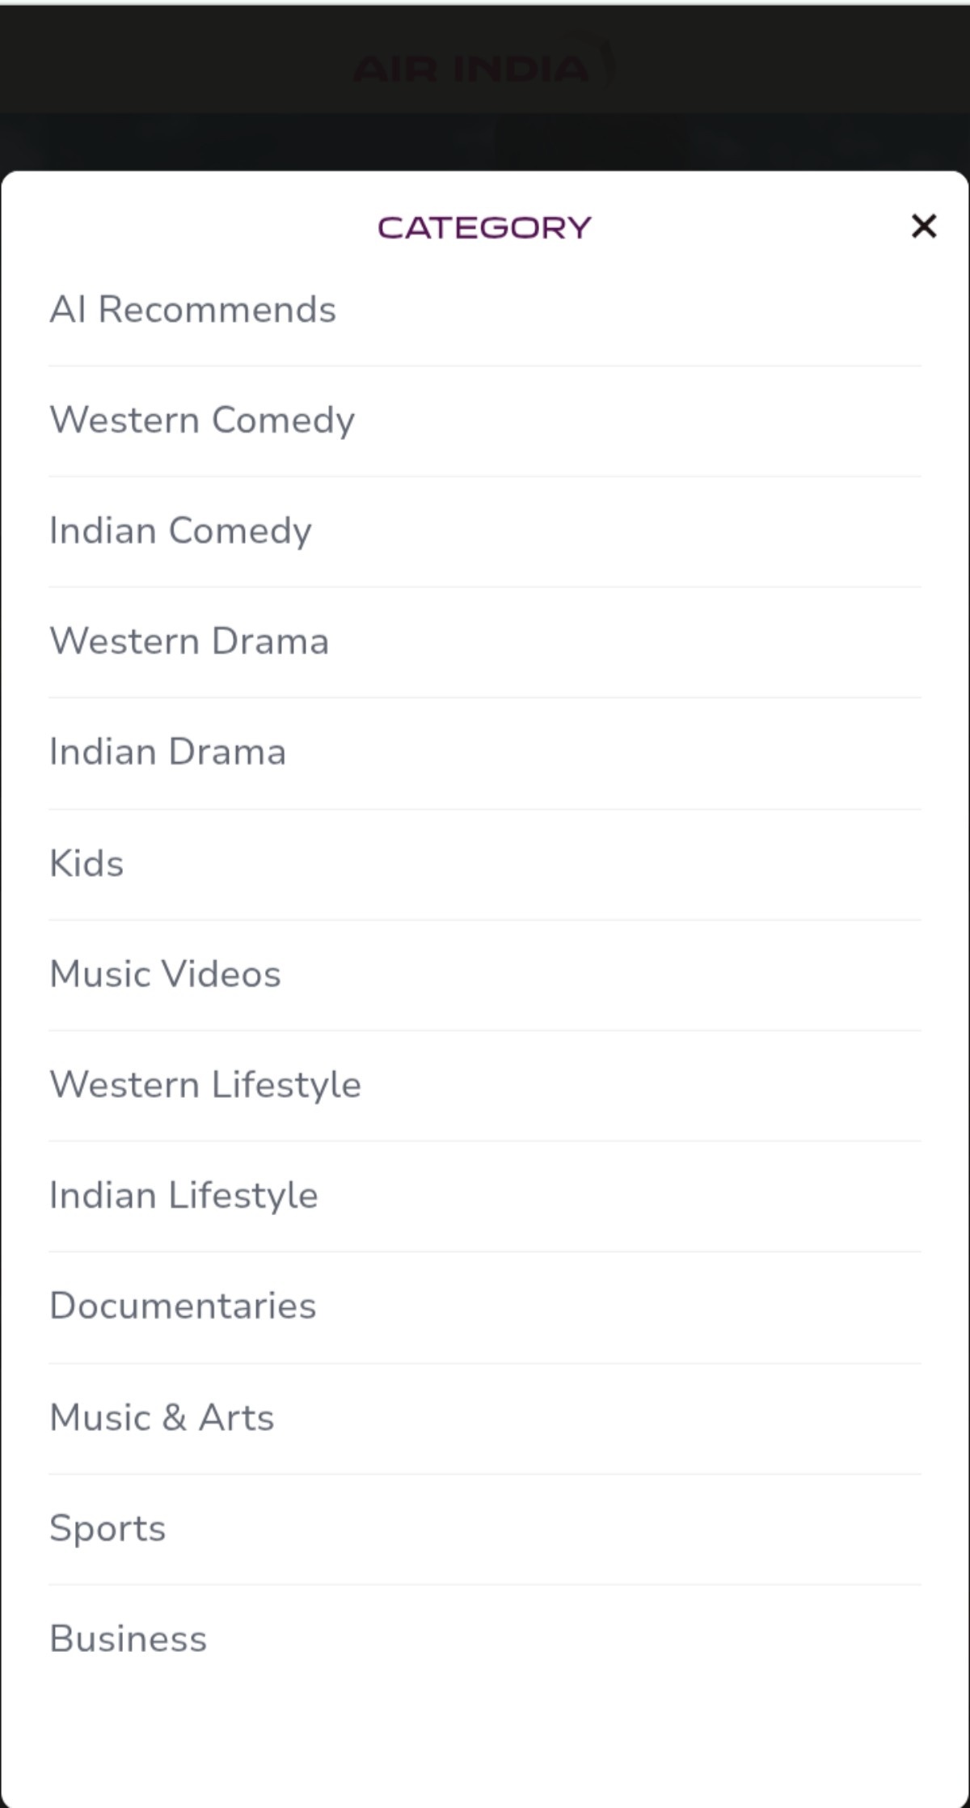Choose the Music & Arts category
This screenshot has height=1808, width=970.
coord(162,1417)
